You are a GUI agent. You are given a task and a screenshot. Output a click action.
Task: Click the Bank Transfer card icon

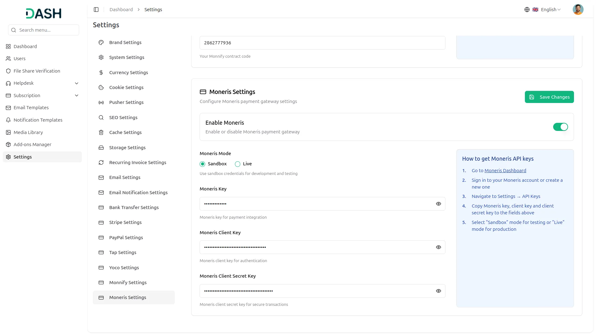(101, 208)
